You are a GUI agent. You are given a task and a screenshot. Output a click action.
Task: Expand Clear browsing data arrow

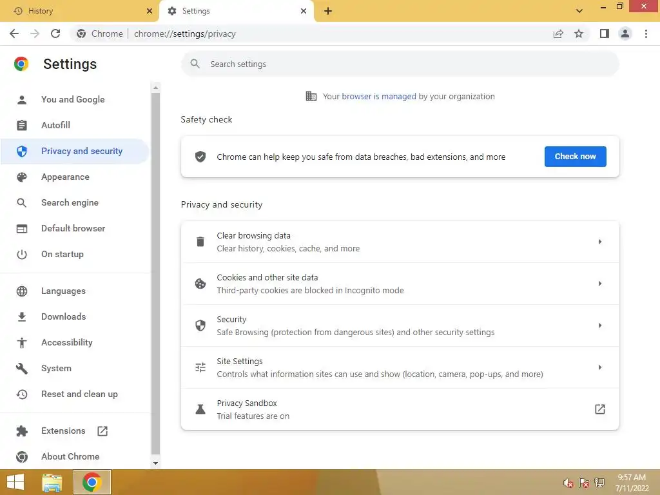[600, 242]
